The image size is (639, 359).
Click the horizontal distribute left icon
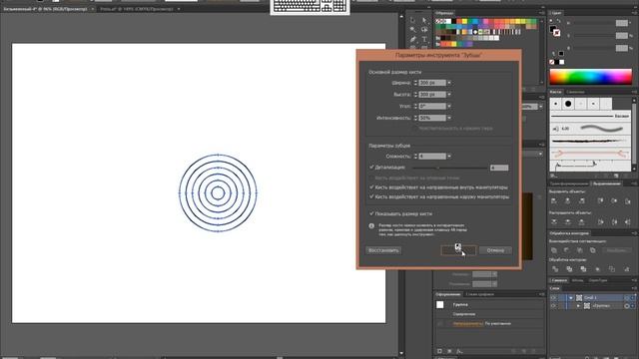pyautogui.click(x=601, y=221)
